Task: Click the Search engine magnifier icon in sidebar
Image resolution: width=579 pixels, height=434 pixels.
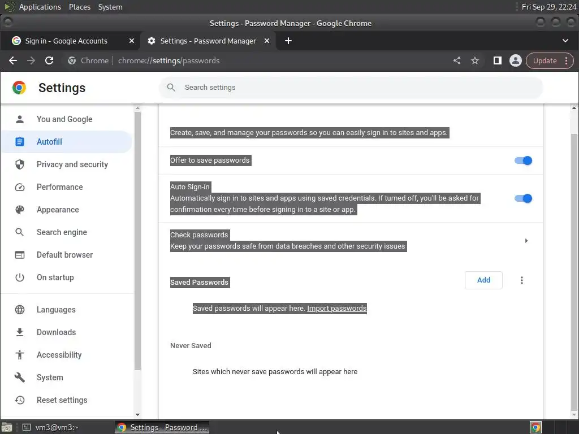Action: click(20, 232)
